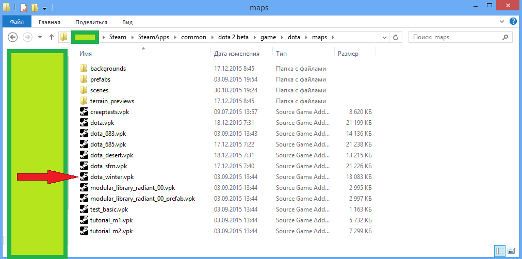Switch to Large icons view layout
The height and width of the screenshot is (259, 522).
[511, 250]
